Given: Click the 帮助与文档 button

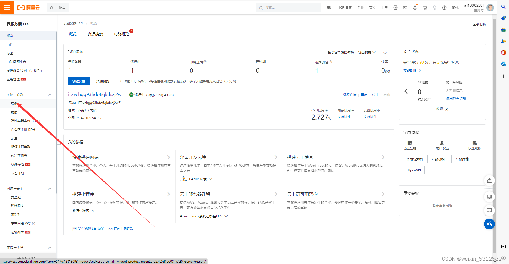Looking at the screenshot, I should pyautogui.click(x=415, y=159).
